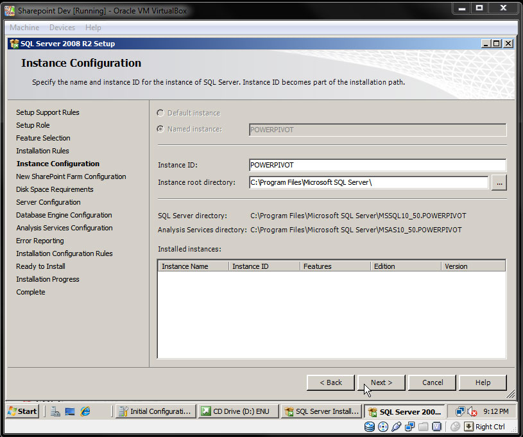
Task: Open the Machine menu
Action: coord(24,28)
